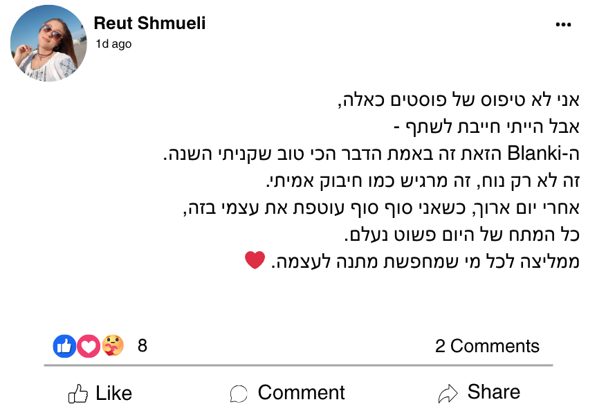The height and width of the screenshot is (411, 597).
Task: Click the first line of the Hebrew post
Action: coord(458,100)
